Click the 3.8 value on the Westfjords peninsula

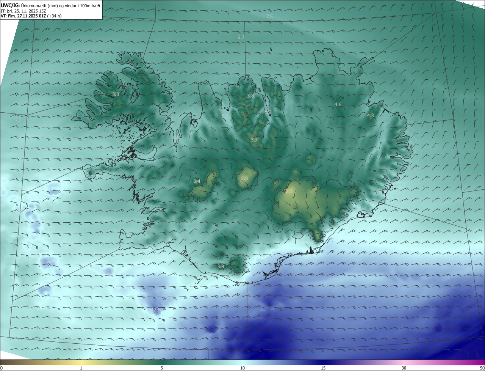click(x=116, y=94)
